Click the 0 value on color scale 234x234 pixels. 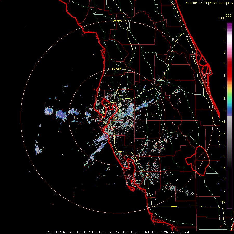tap(224, 110)
